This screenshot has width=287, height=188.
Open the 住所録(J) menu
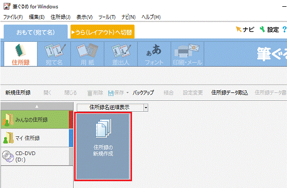61,17
